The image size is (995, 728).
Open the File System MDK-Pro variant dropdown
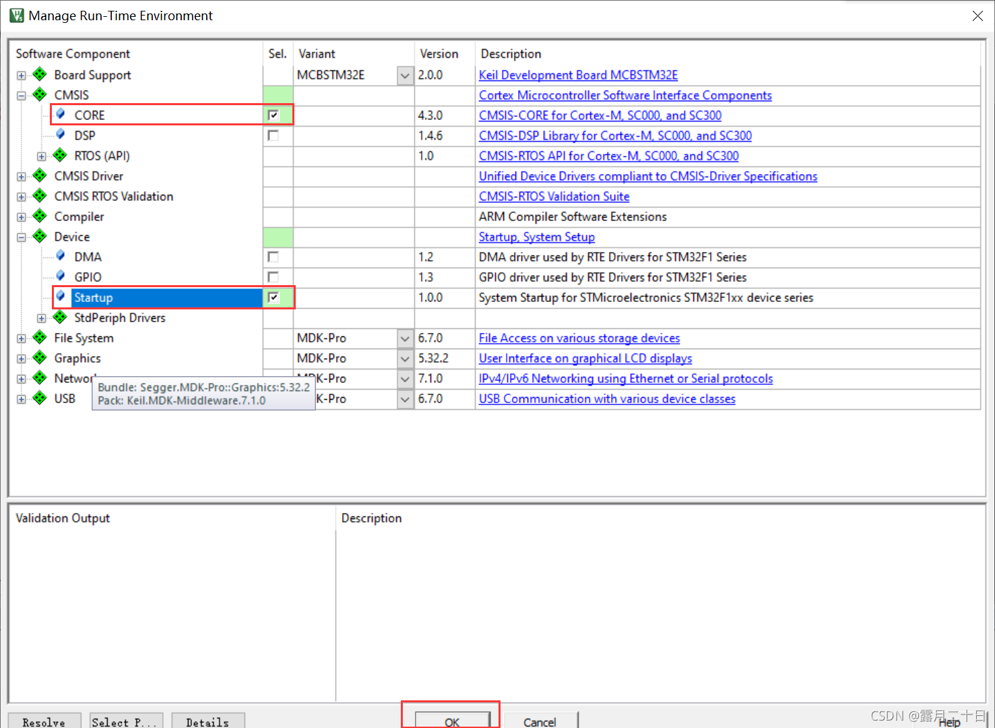(x=405, y=338)
